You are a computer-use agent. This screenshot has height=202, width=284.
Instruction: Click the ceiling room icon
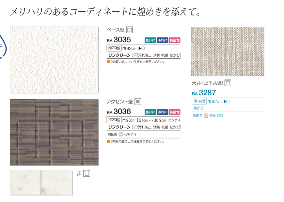228,83
